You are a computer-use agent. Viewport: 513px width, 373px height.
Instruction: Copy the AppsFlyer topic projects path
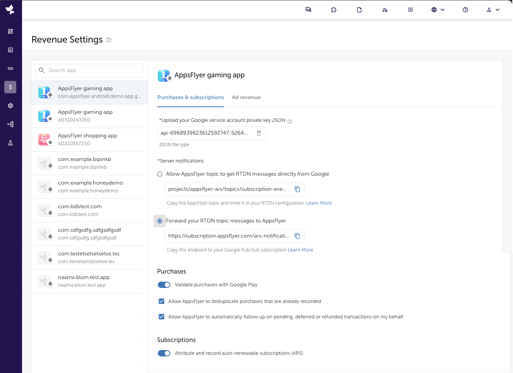[298, 189]
